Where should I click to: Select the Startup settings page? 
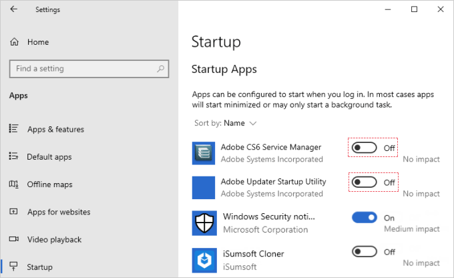click(39, 267)
